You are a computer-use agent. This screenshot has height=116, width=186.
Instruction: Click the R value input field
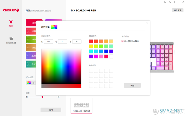[x=48, y=41]
